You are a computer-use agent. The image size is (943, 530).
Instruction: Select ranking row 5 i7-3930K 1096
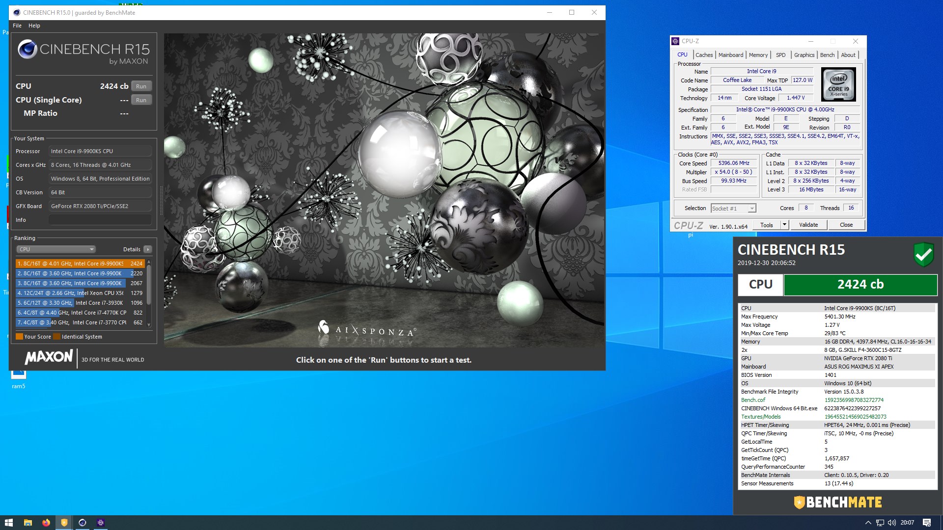(x=80, y=303)
